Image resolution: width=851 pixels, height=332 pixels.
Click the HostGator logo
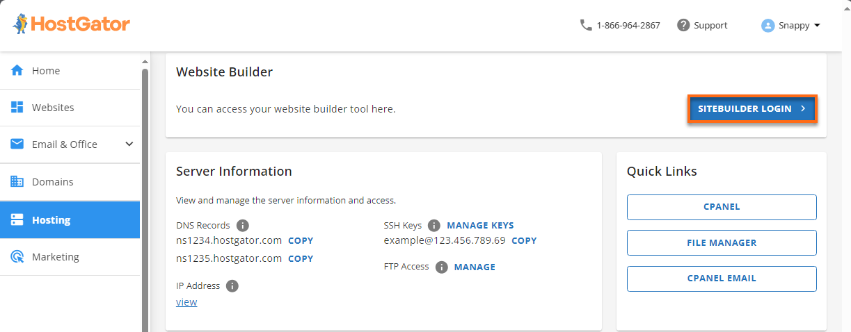click(x=71, y=24)
